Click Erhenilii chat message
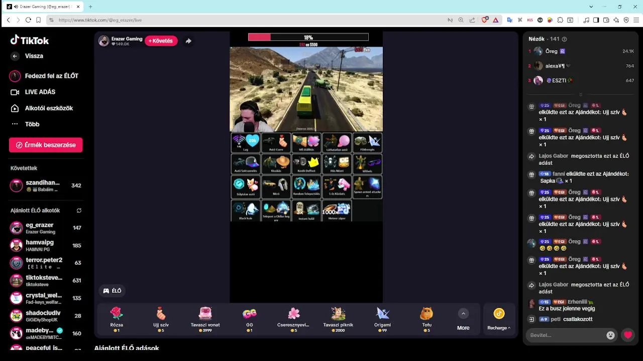Screen dimensions: 643x361 (581, 305)
